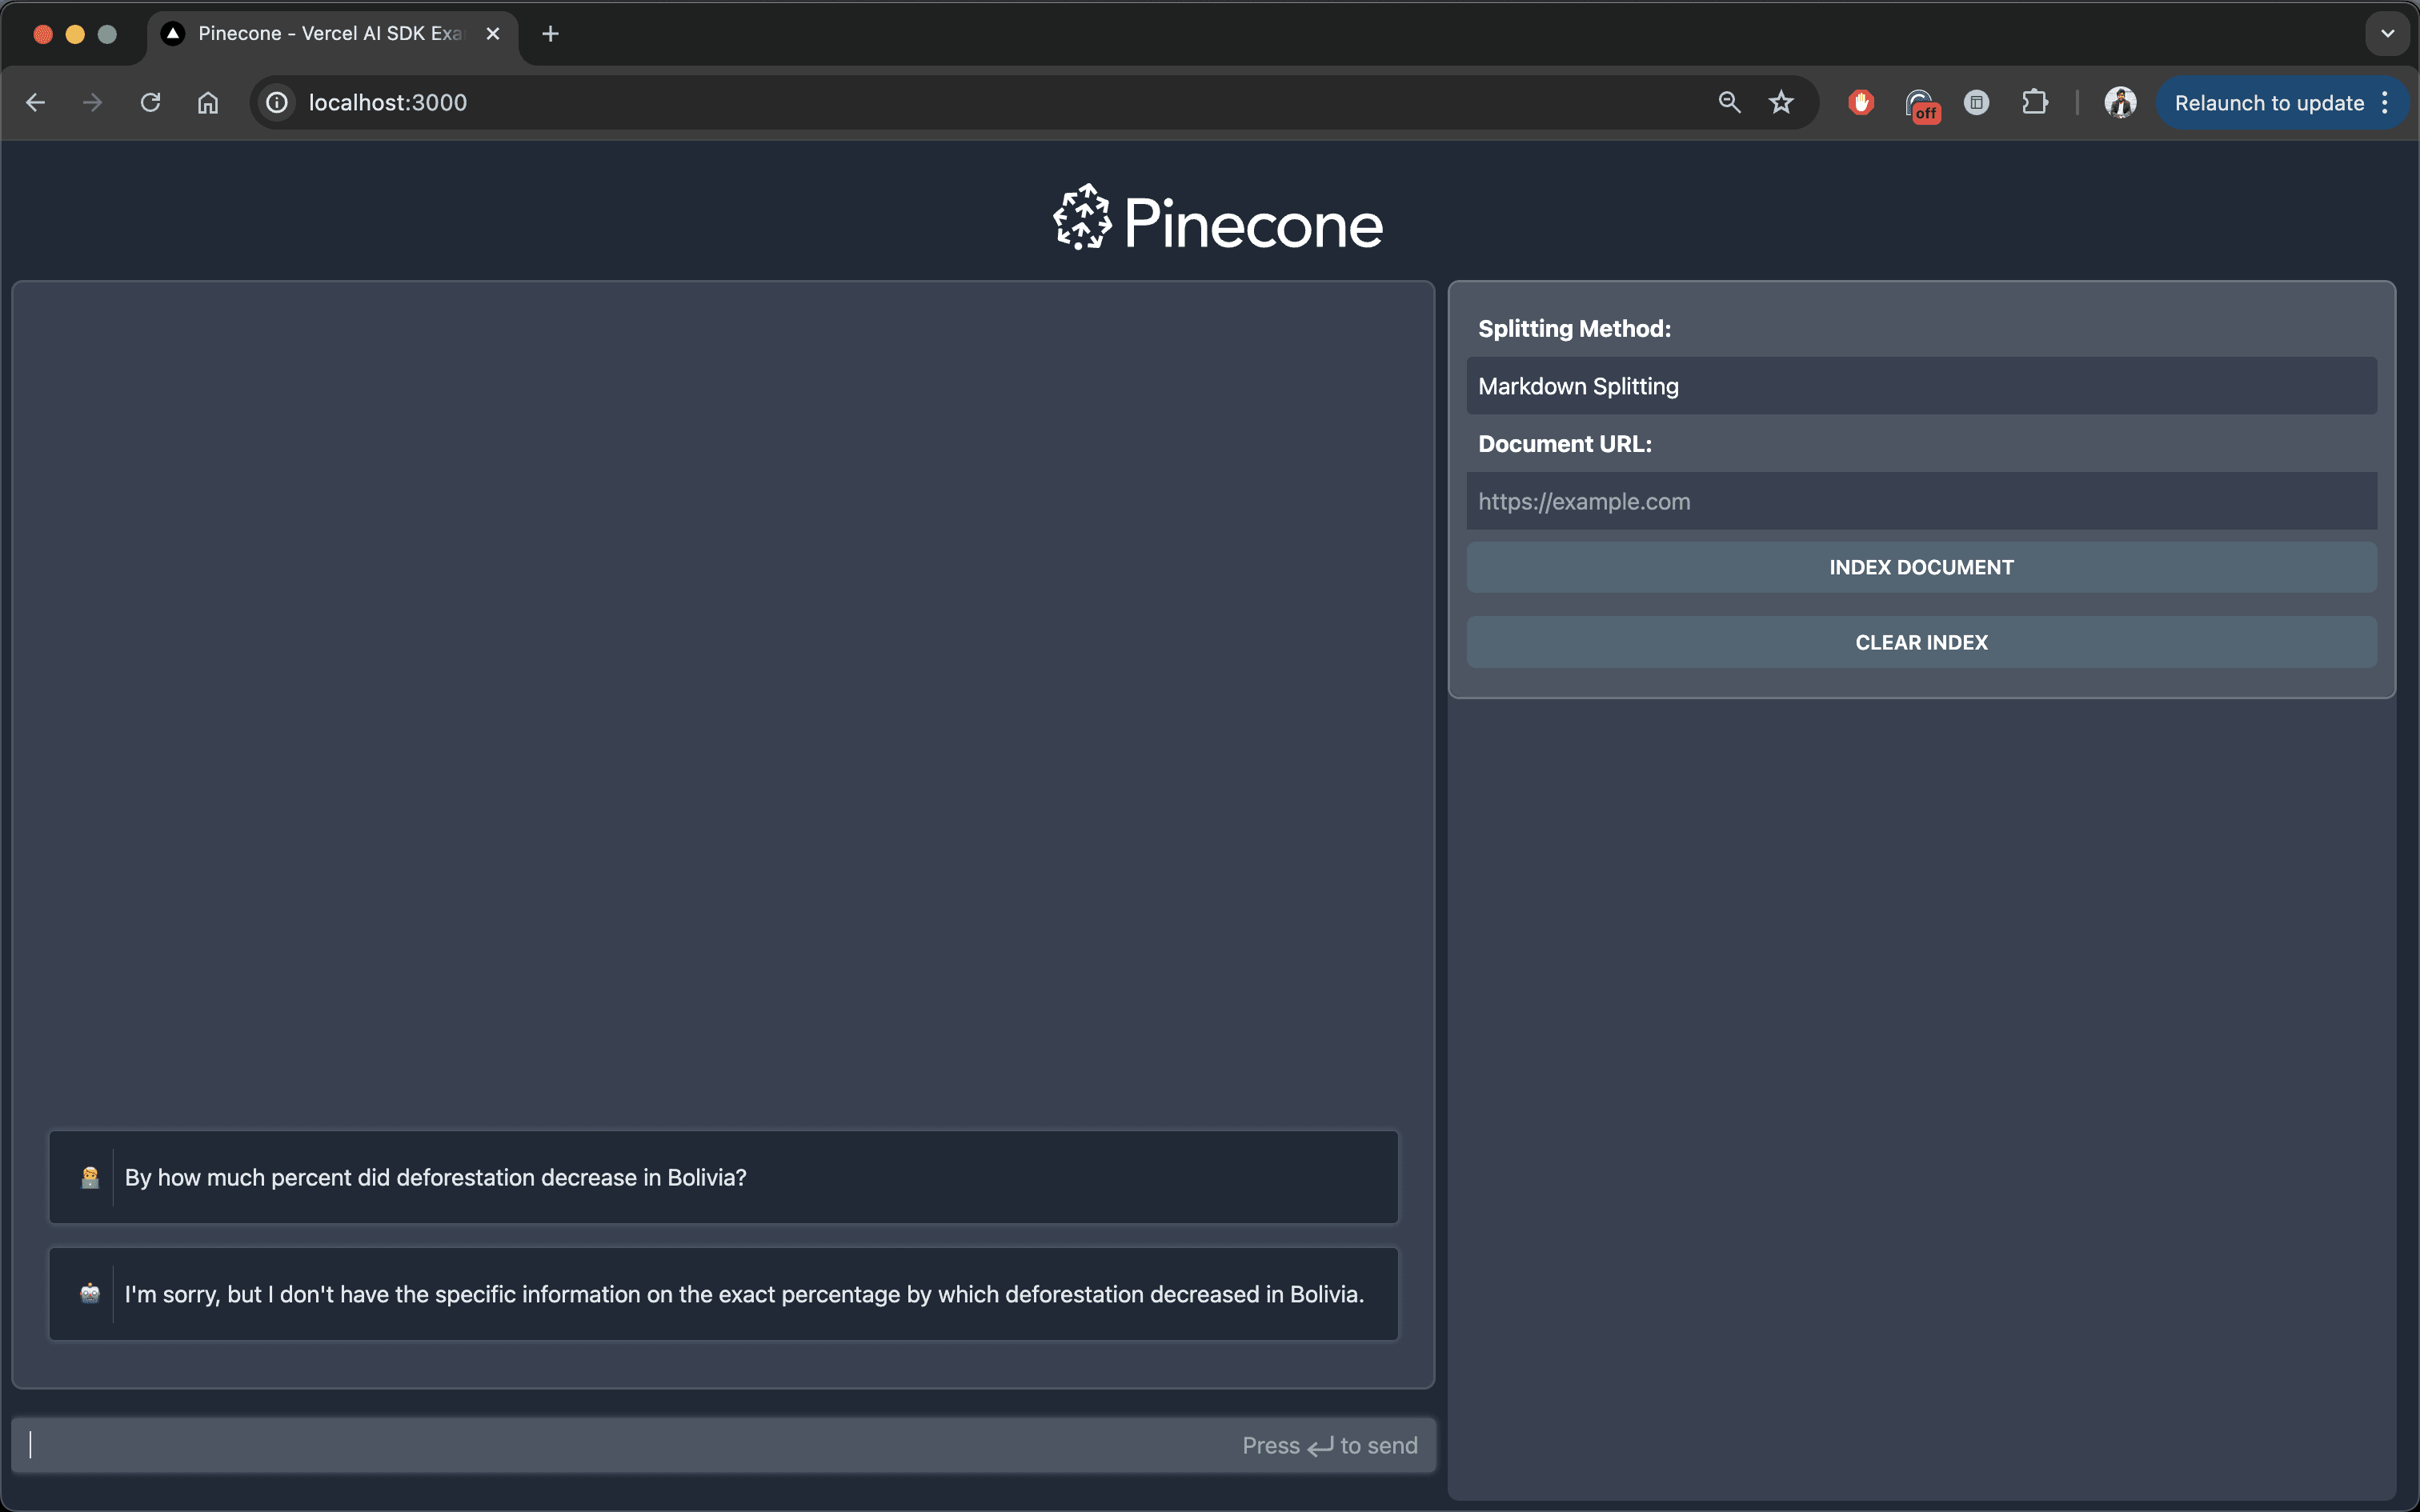Click the red hand ad-blocker extension icon
This screenshot has width=2420, height=1512.
[1860, 102]
